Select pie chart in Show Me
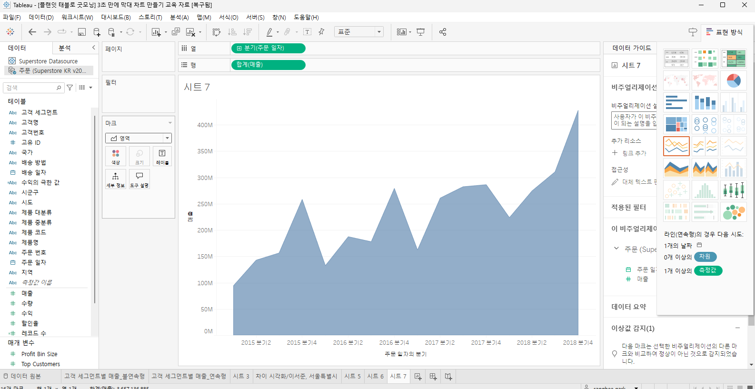The height and width of the screenshot is (389, 755). point(734,80)
